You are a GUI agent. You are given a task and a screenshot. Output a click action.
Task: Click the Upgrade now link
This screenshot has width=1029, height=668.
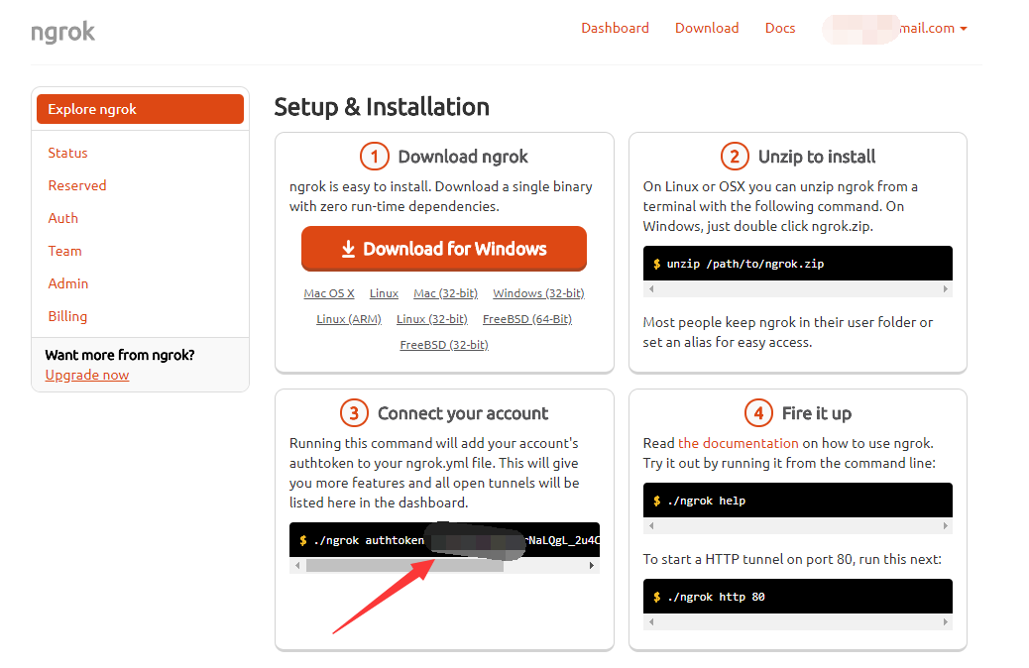87,375
